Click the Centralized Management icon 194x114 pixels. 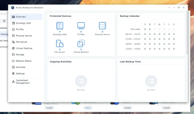coord(13,82)
